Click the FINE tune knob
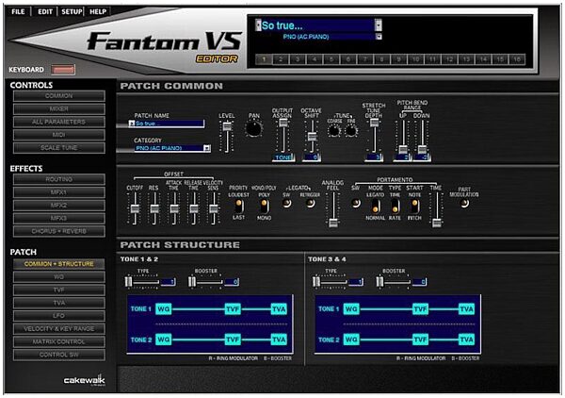The height and width of the screenshot is (398, 565). [x=351, y=130]
